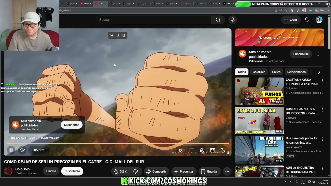Screen dimensions: 331x186
Task: Switch player to theater mode
Action: [213, 150]
